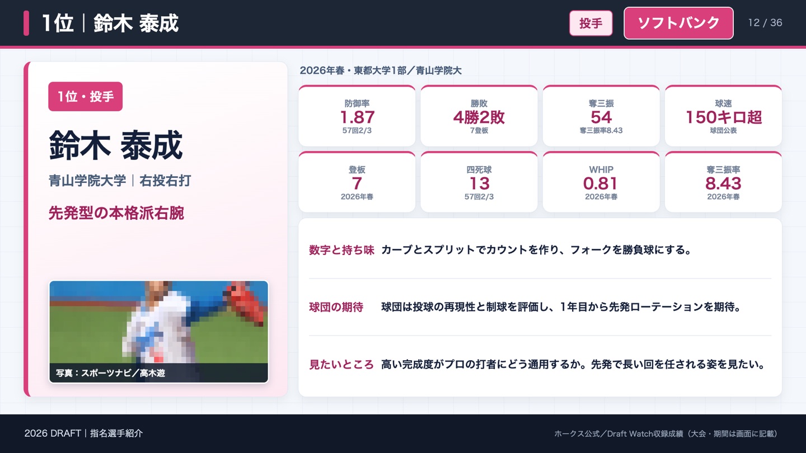Click the footer ホークス公式/Draft Watch source note
The height and width of the screenshot is (453, 806).
click(666, 433)
